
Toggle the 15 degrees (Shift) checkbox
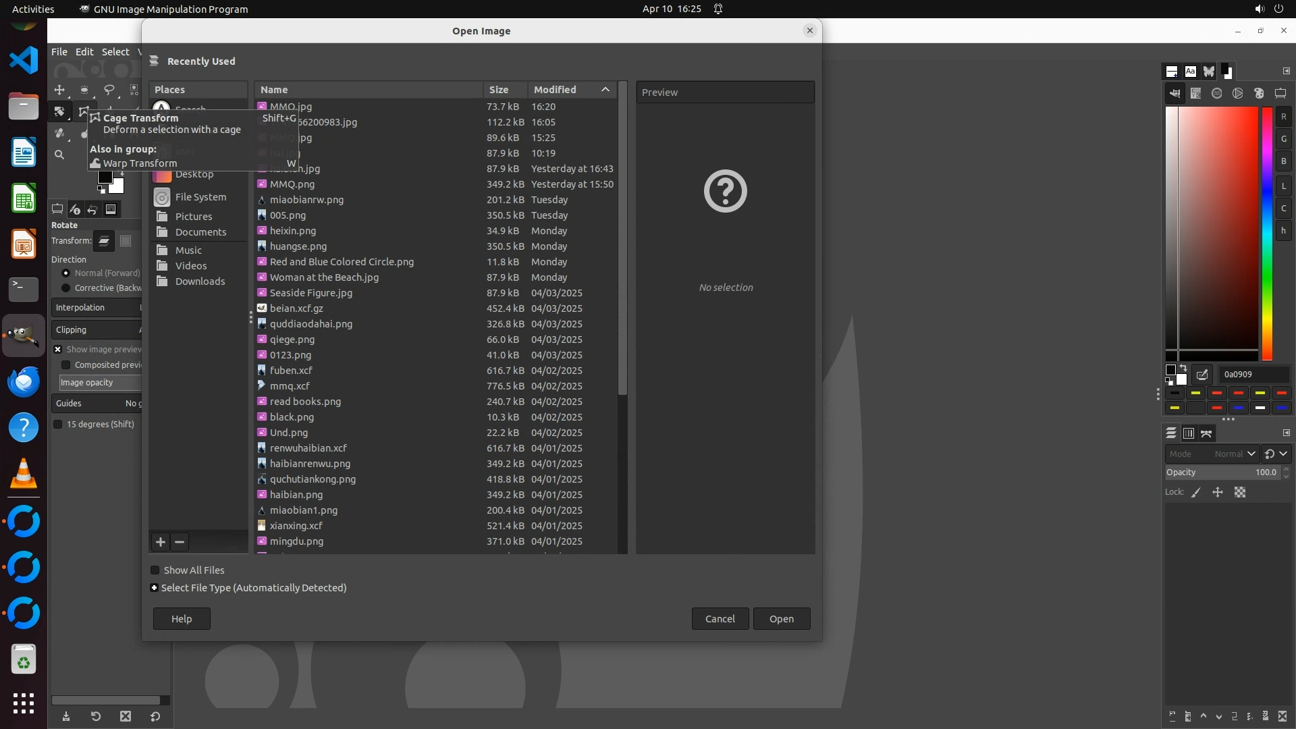[x=58, y=425]
